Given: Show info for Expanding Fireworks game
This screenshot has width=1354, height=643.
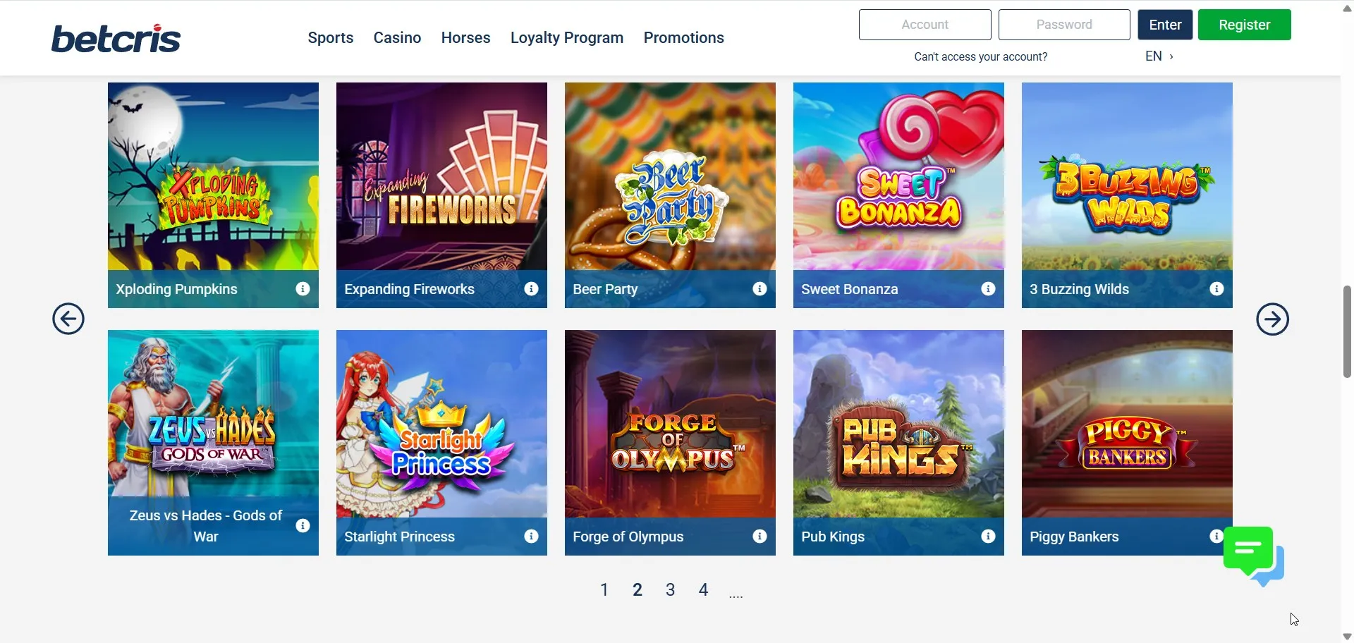Looking at the screenshot, I should [x=531, y=288].
